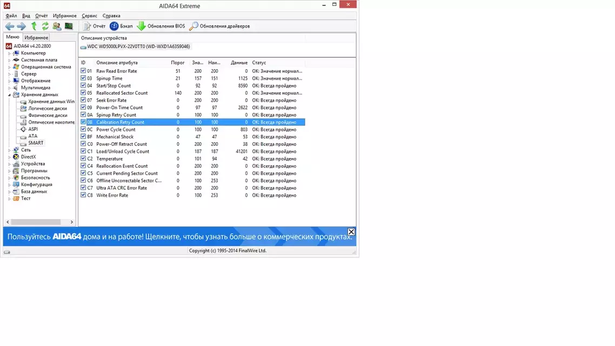The width and height of the screenshot is (615, 346).
Task: Open the Сервис menu
Action: click(x=89, y=16)
